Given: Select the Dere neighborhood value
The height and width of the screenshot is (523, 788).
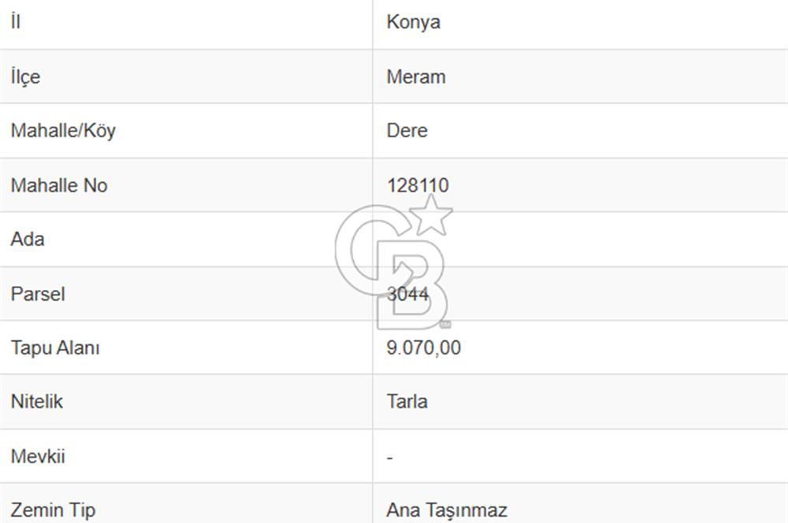Looking at the screenshot, I should (x=407, y=131).
